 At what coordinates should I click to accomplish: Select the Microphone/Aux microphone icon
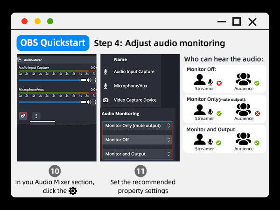point(106,86)
